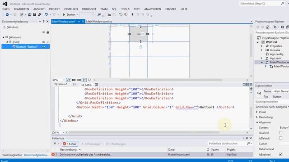Toggle snapping to snaplines icon
This screenshot has height=162, width=289.
coord(84,80)
